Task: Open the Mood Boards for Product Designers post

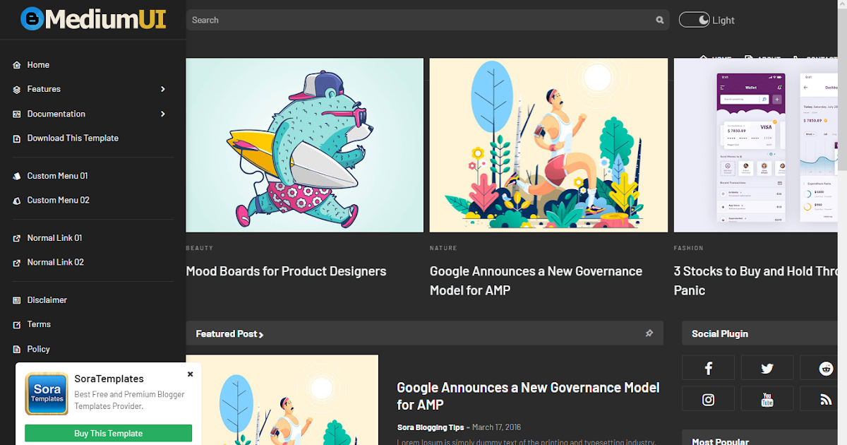Action: (x=286, y=271)
